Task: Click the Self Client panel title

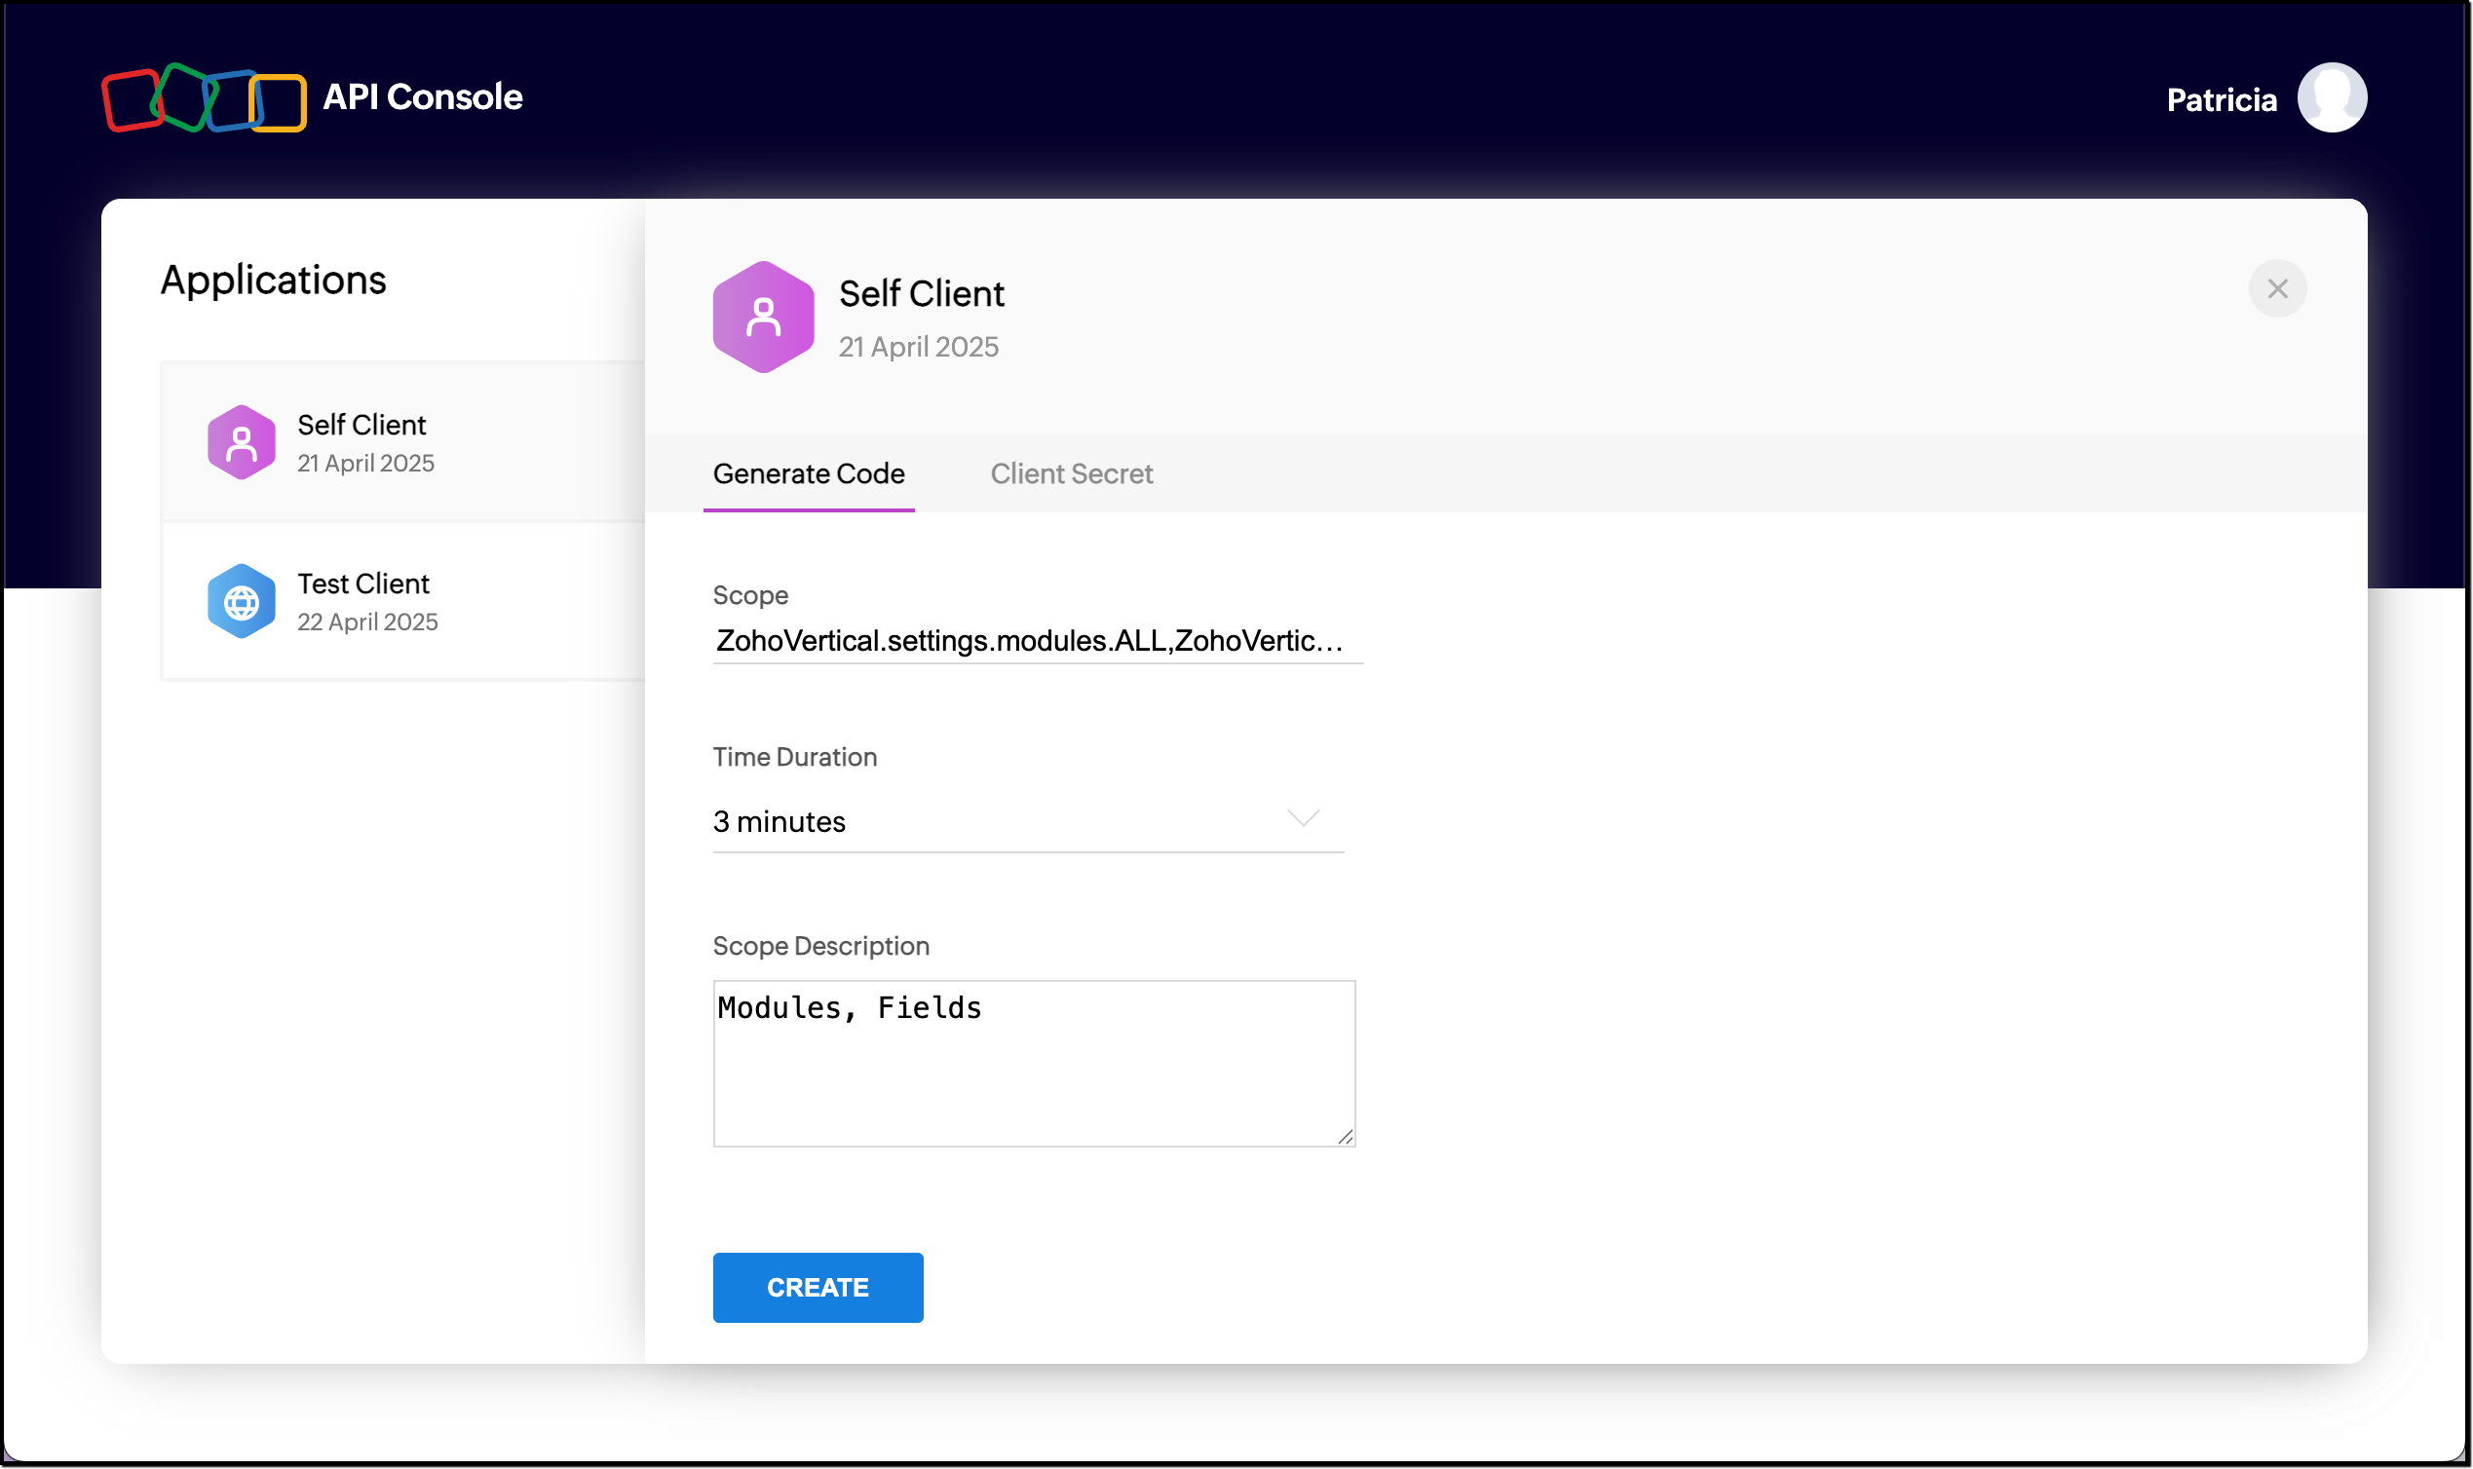Action: pos(921,294)
